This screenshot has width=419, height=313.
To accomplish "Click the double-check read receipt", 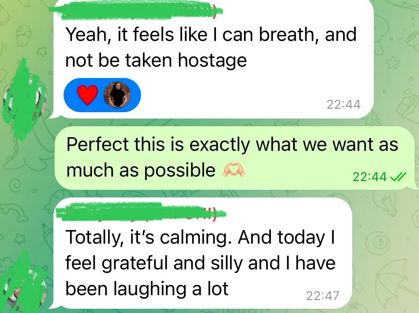I will pos(398,177).
